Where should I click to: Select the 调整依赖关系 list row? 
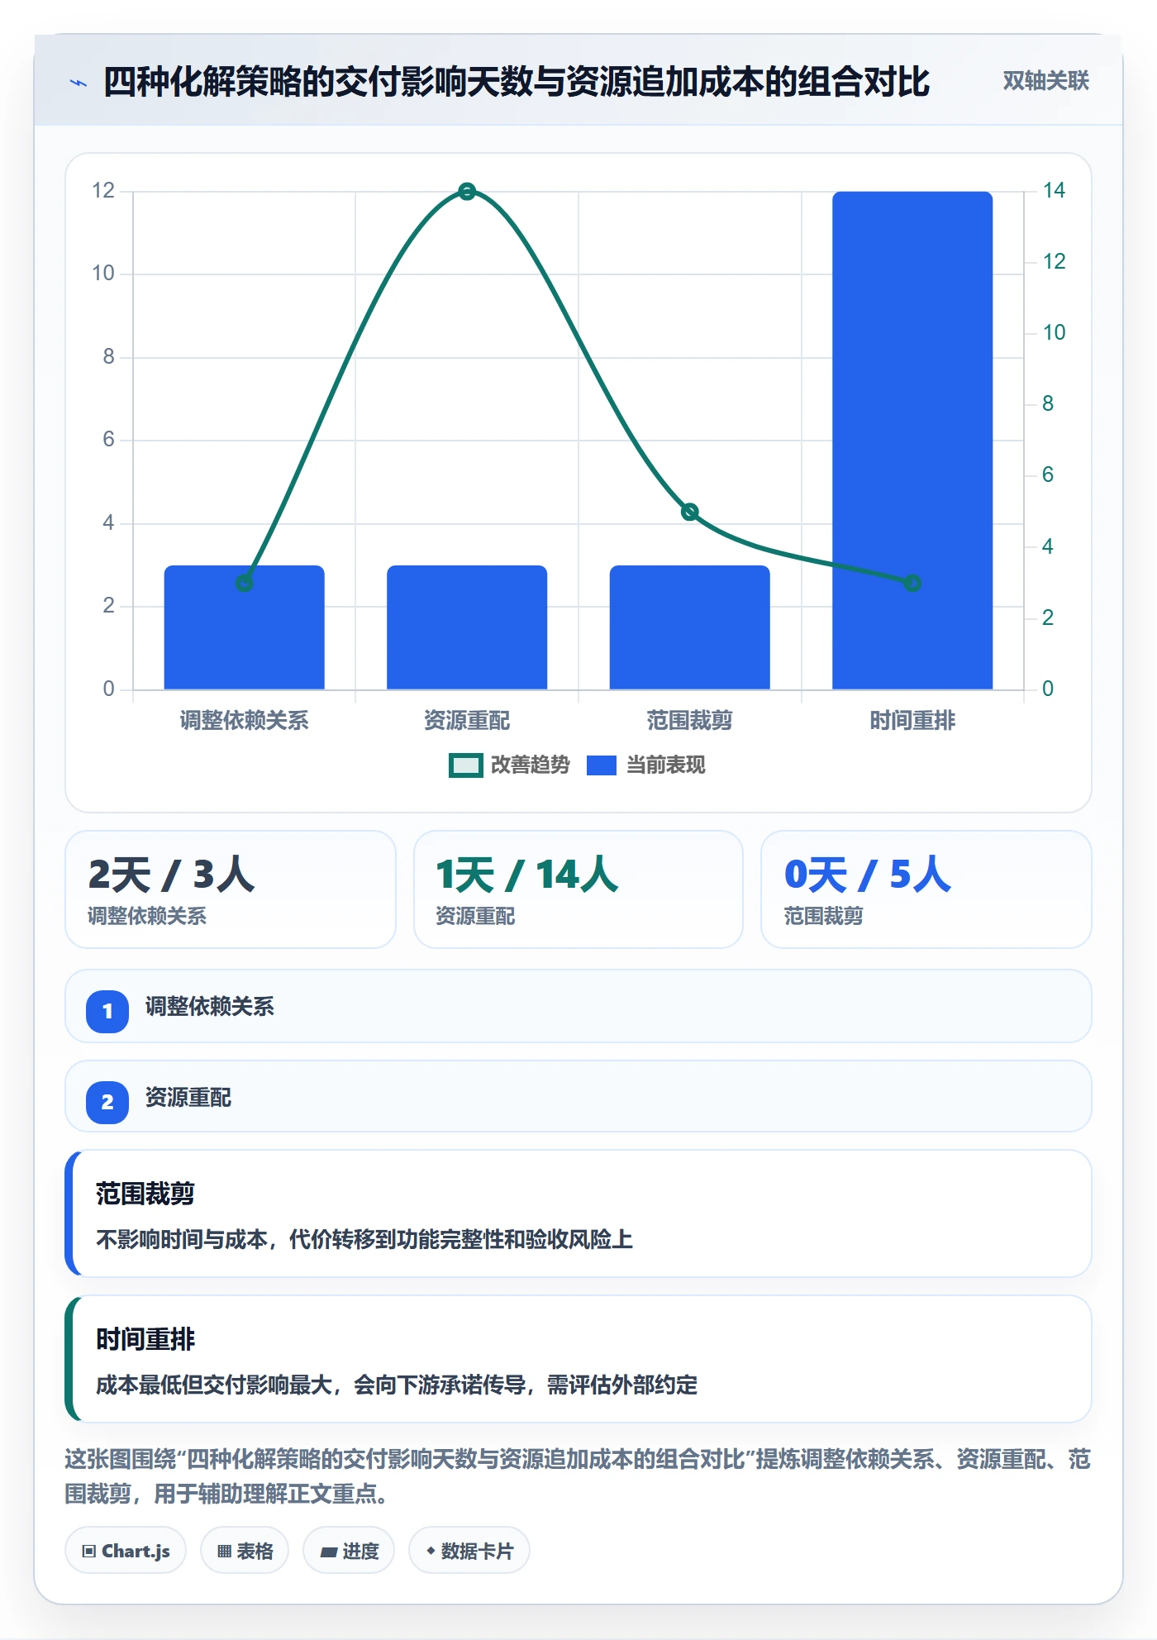[x=578, y=1006]
